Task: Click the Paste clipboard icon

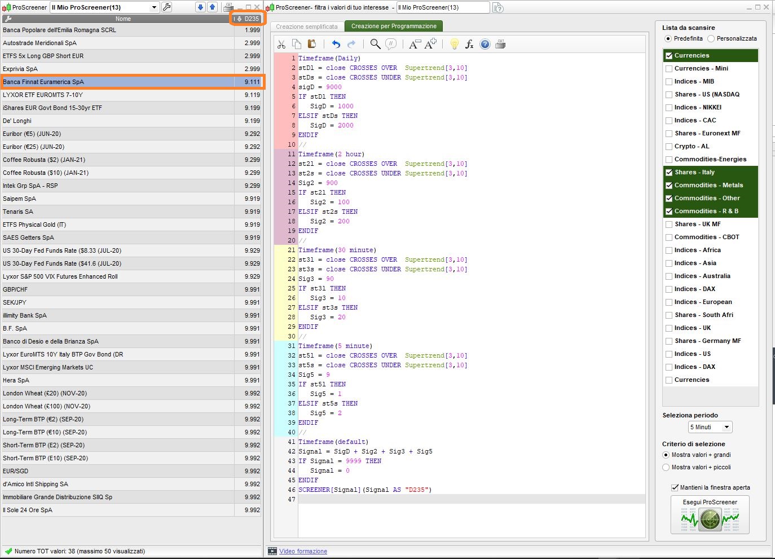Action: coord(311,44)
